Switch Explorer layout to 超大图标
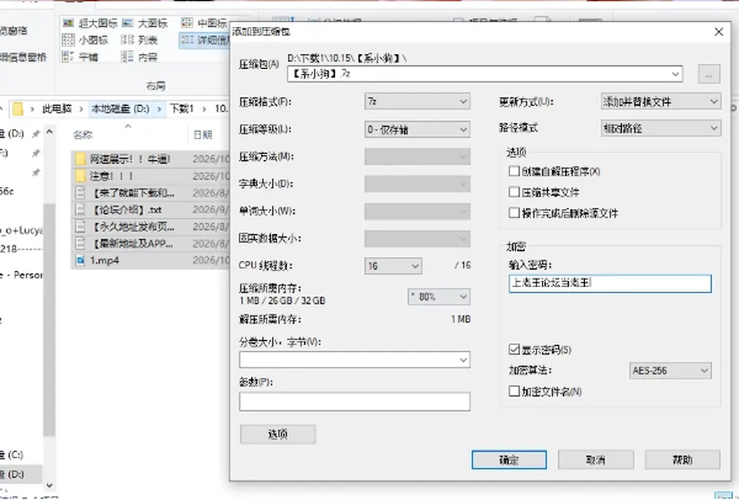Image resolution: width=739 pixels, height=500 pixels. coord(90,23)
